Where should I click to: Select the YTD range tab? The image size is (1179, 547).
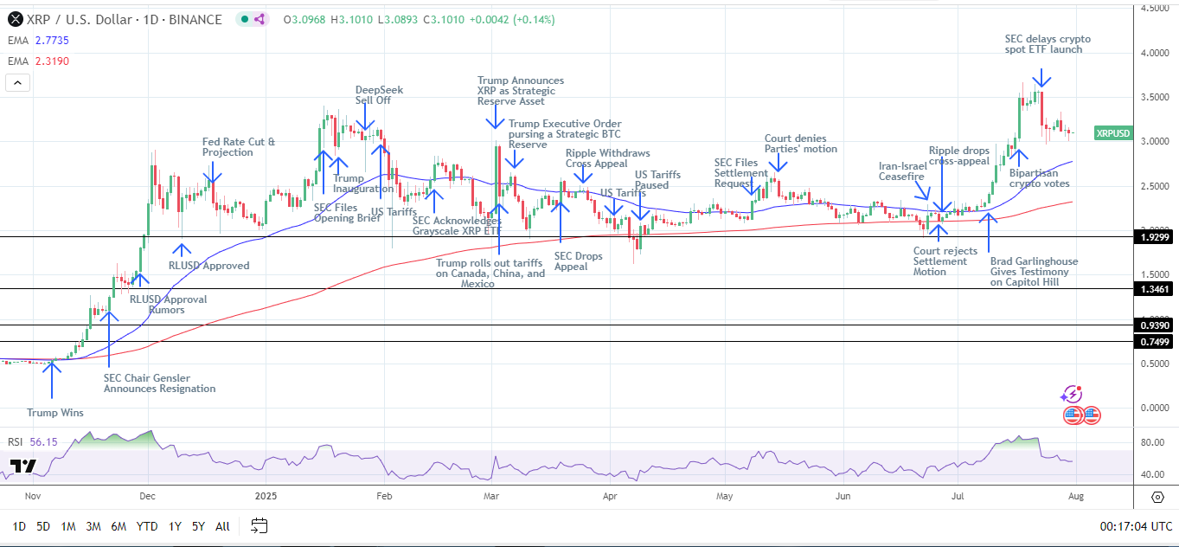pyautogui.click(x=147, y=526)
